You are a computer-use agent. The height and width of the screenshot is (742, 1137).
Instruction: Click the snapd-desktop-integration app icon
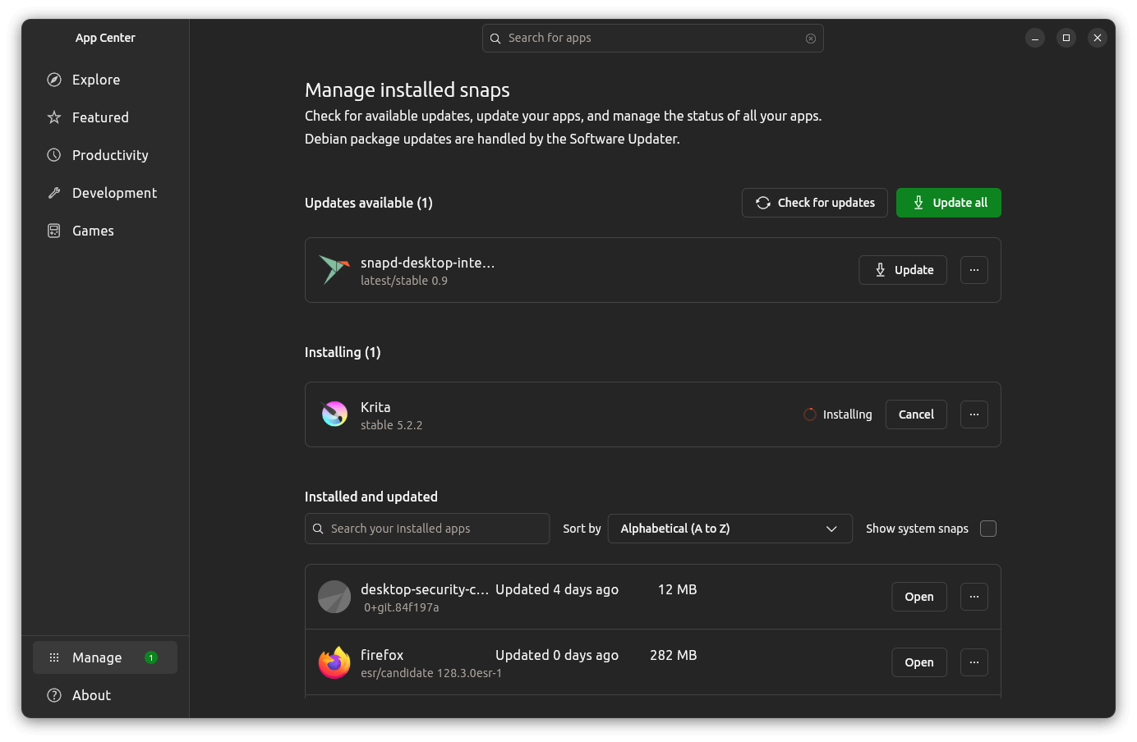pyautogui.click(x=334, y=269)
